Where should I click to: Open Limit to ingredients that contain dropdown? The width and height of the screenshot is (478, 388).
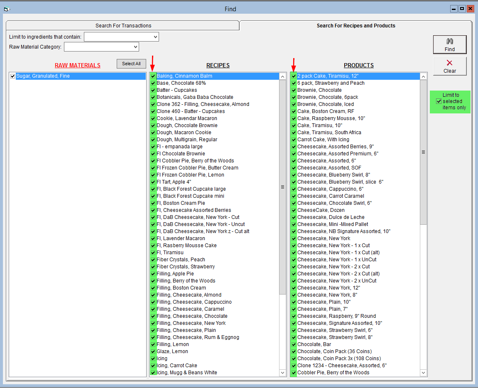click(155, 37)
